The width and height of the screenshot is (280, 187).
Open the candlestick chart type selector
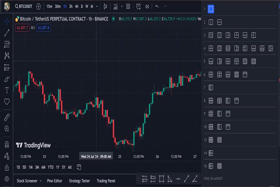(105, 7)
